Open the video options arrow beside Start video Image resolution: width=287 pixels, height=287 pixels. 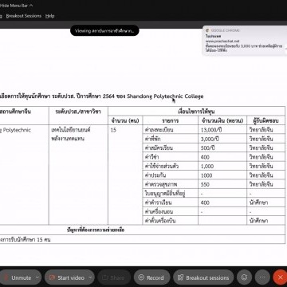click(90, 277)
